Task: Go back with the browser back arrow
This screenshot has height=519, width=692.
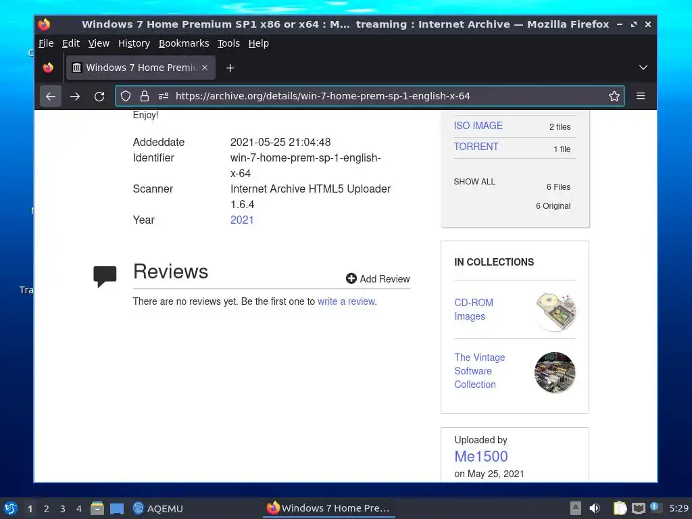Action: [x=50, y=96]
